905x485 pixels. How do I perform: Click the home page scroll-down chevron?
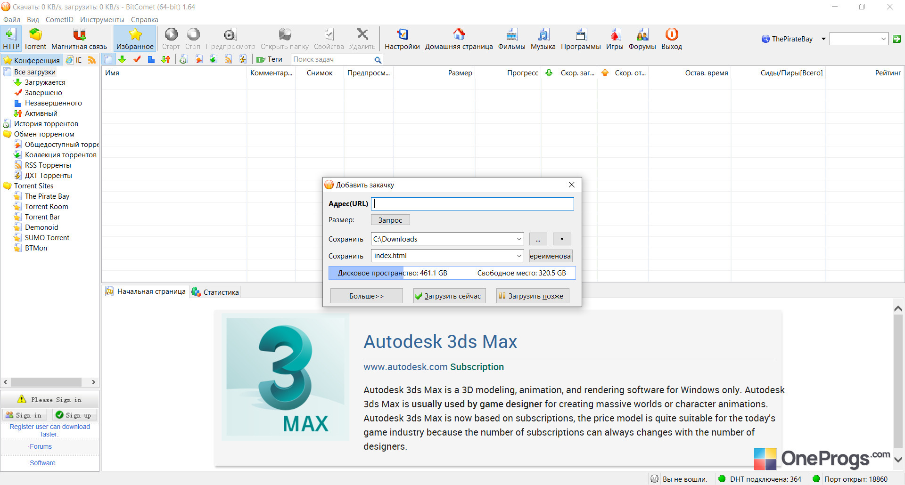click(898, 459)
